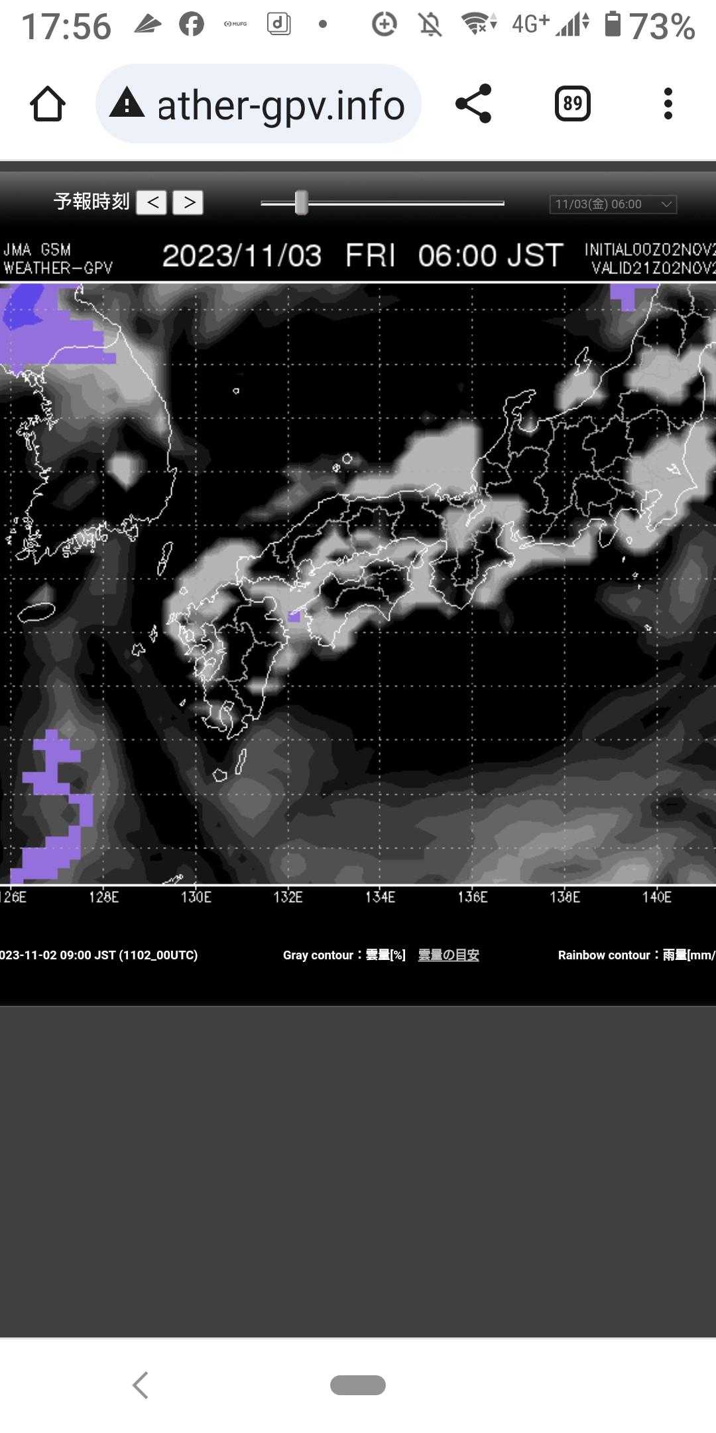Open the tab switcher showing 89 tabs
Viewport: 716px width, 1433px height.
coord(572,104)
